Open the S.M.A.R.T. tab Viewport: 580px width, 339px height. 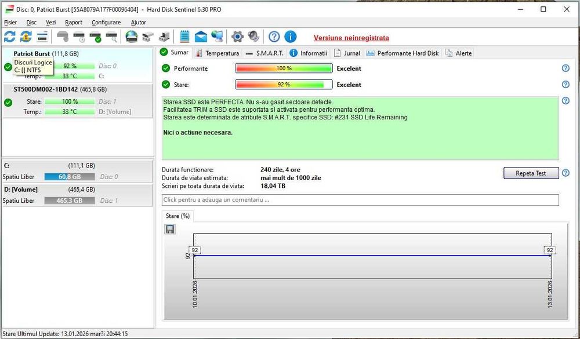[x=265, y=53]
